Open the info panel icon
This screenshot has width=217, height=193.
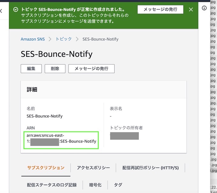(x=204, y=8)
